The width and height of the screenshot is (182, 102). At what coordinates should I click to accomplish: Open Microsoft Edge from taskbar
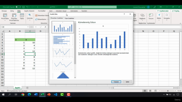click(x=29, y=94)
